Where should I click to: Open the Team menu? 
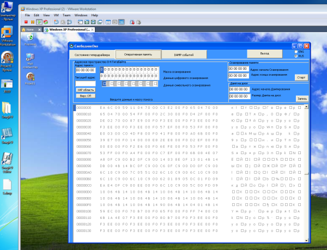66,15
